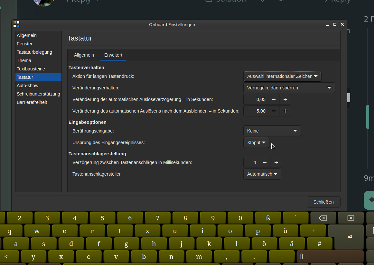The height and width of the screenshot is (265, 374).
Task: Click the Schließen button
Action: (323, 202)
